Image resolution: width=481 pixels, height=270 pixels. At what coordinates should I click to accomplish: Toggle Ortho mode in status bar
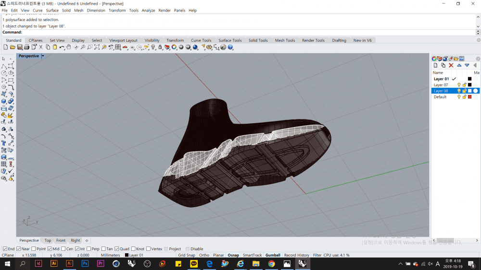tap(204, 255)
